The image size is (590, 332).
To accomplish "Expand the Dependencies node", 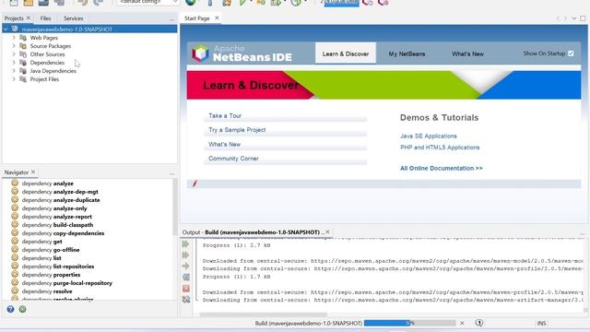I will coord(14,63).
